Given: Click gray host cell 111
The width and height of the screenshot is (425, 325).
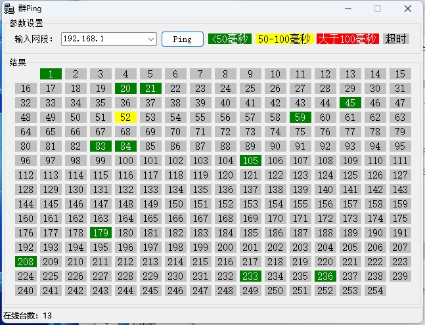Looking at the screenshot, I should [x=400, y=161].
